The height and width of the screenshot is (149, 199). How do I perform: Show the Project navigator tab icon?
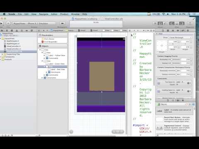pyautogui.click(x=2, y=31)
